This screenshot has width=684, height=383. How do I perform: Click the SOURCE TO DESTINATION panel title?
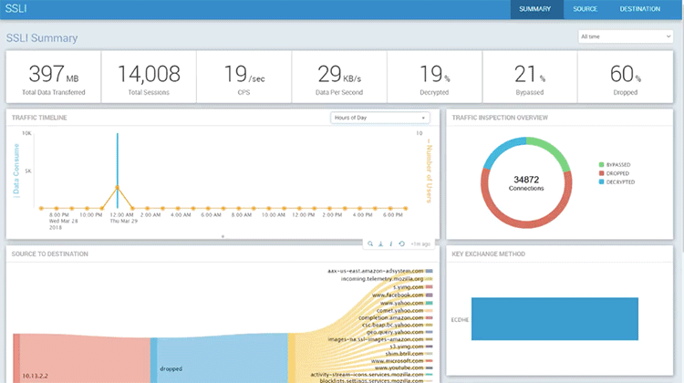[50, 254]
